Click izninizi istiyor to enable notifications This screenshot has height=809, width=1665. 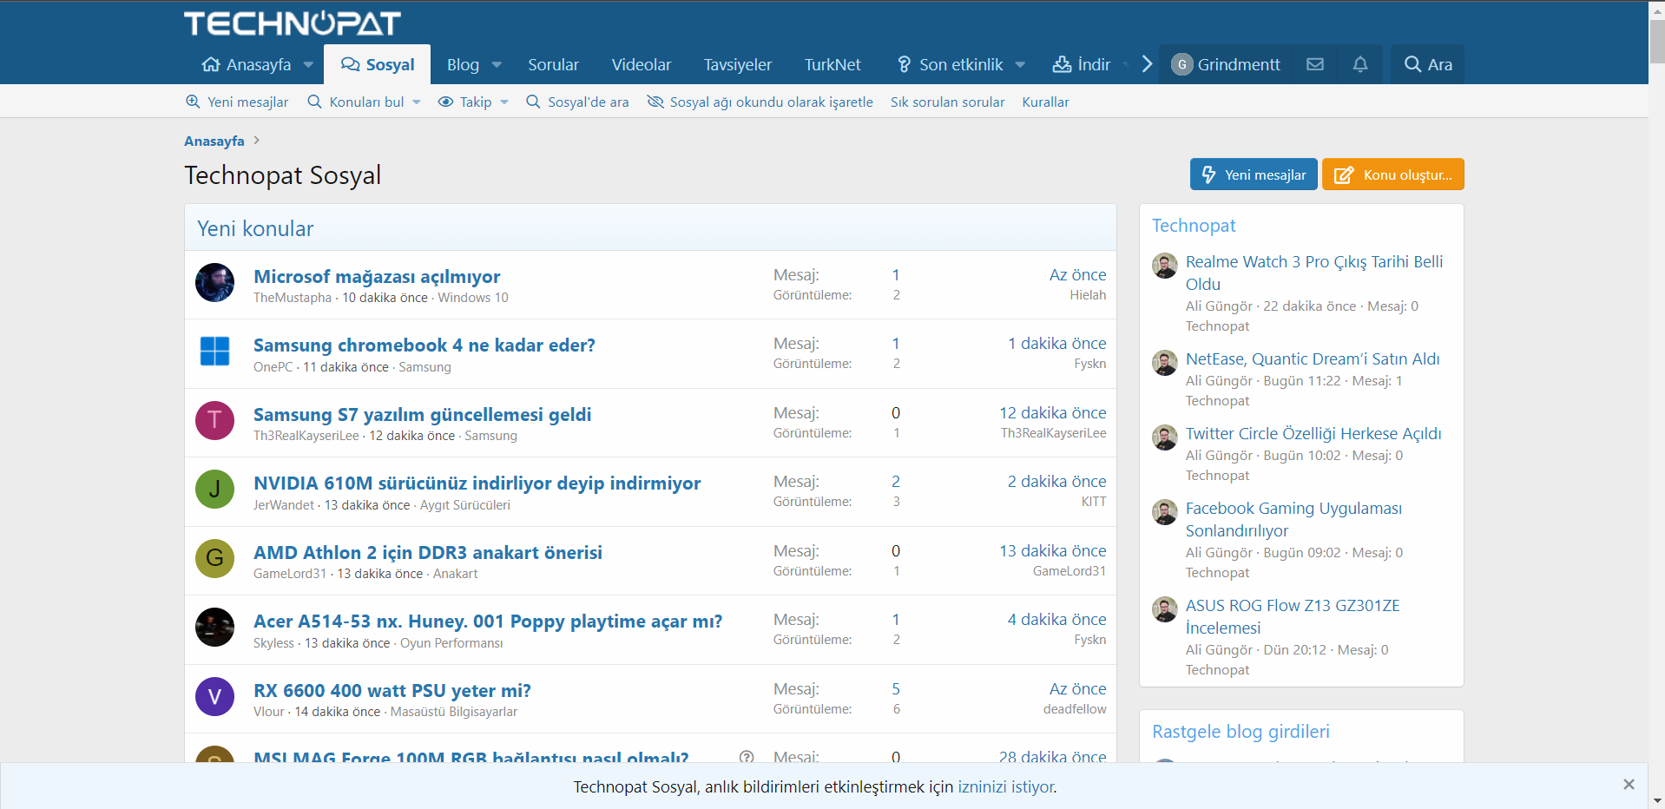pyautogui.click(x=1006, y=786)
